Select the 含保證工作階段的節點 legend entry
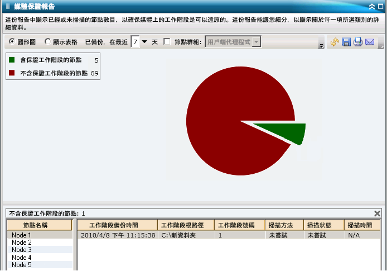Viewport: 387px width, 271px height. [51, 60]
